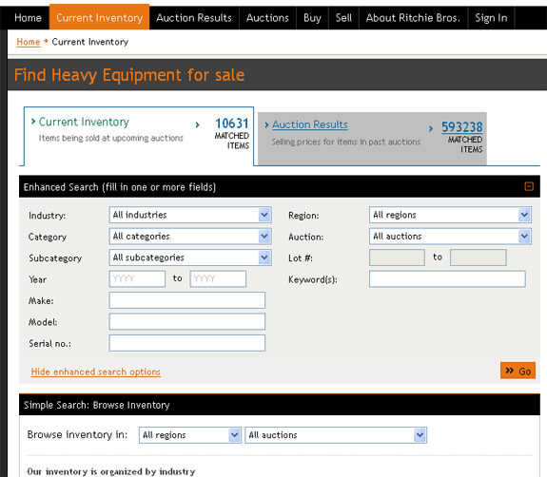Open the Buy menu item
The width and height of the screenshot is (547, 477).
pyautogui.click(x=312, y=18)
